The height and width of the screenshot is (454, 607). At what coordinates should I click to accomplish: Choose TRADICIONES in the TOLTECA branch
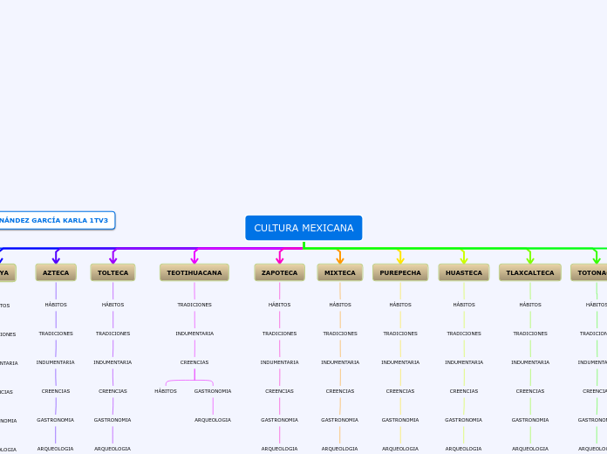(x=113, y=334)
